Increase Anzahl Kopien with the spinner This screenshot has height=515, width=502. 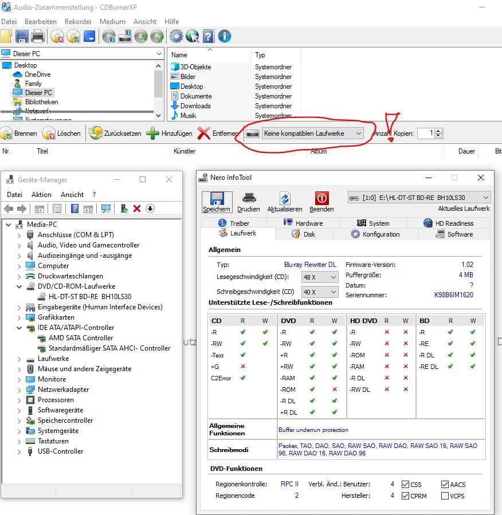[438, 131]
